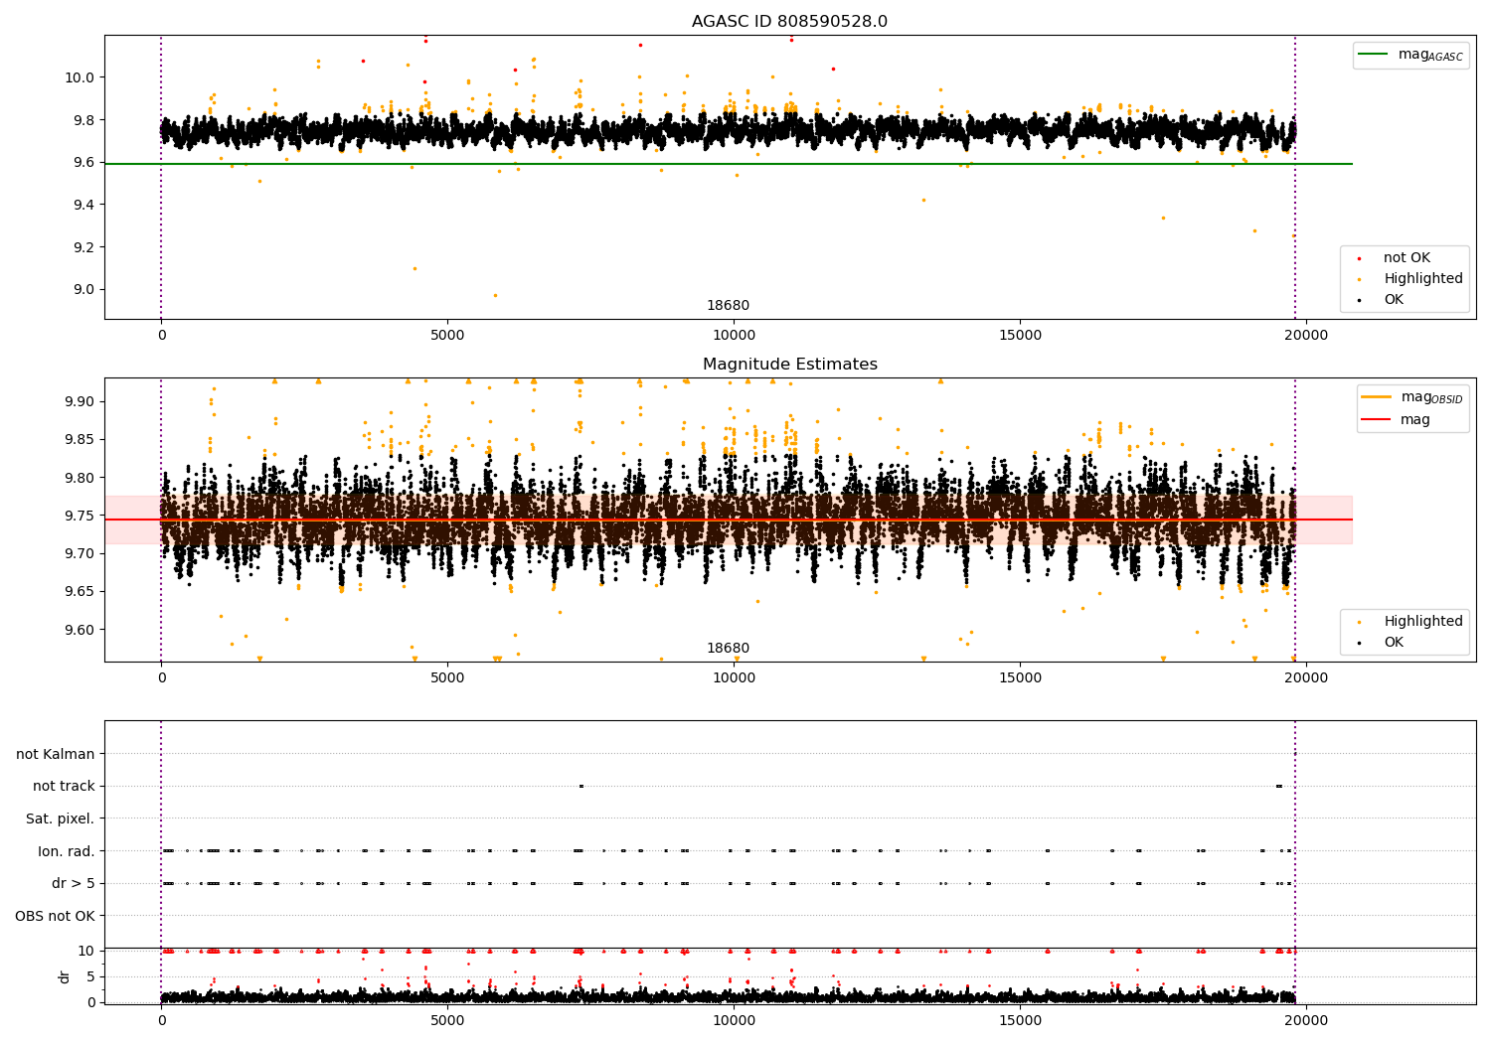This screenshot has width=1491, height=1043.
Task: Click the 'Ion. rad.' y-axis label
Action: coord(66,851)
